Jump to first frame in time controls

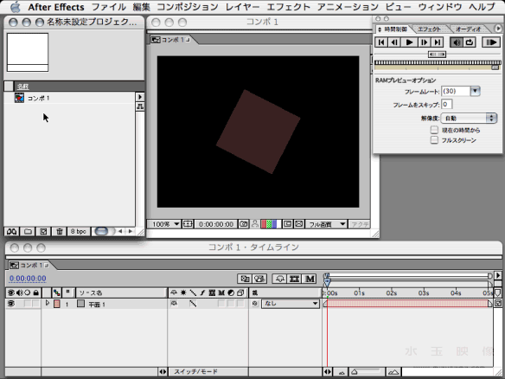coord(381,42)
